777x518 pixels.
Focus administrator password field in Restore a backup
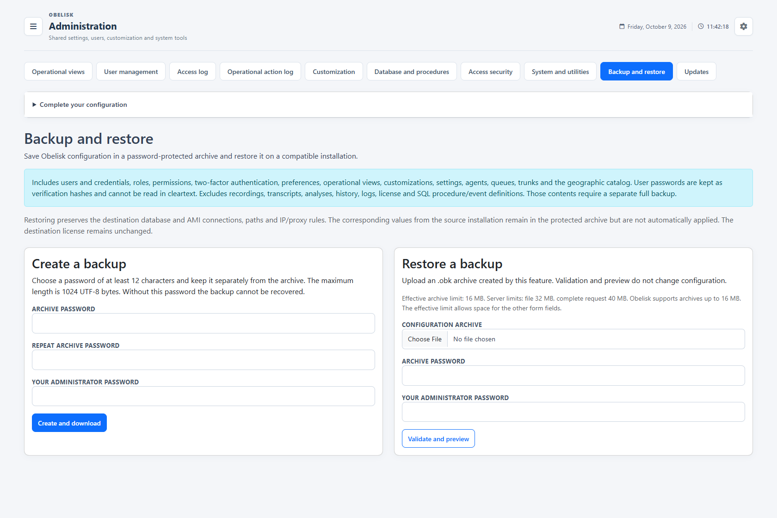click(573, 412)
